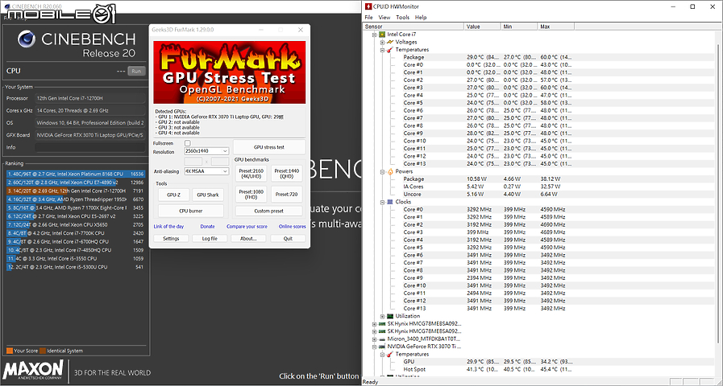Click the About... button in FurMark
This screenshot has height=386, width=723.
coord(248,238)
